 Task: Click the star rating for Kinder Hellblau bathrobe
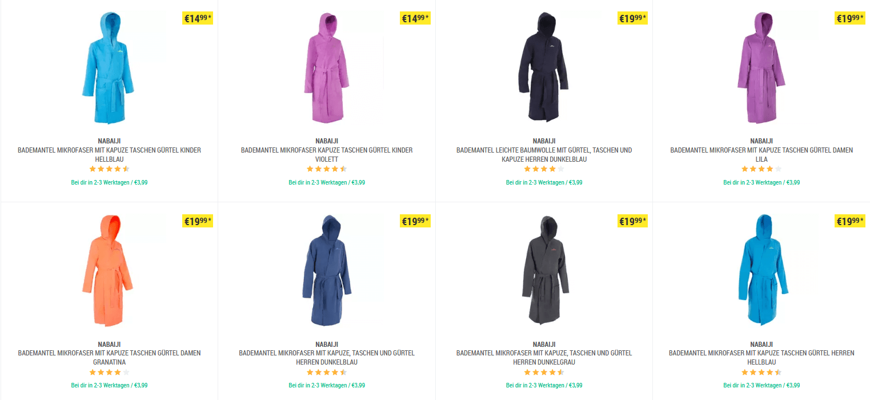pos(109,169)
